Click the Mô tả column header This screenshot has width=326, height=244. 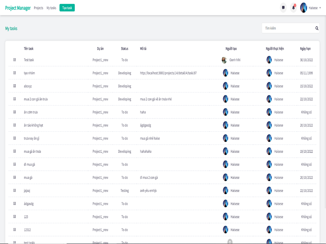143,48
